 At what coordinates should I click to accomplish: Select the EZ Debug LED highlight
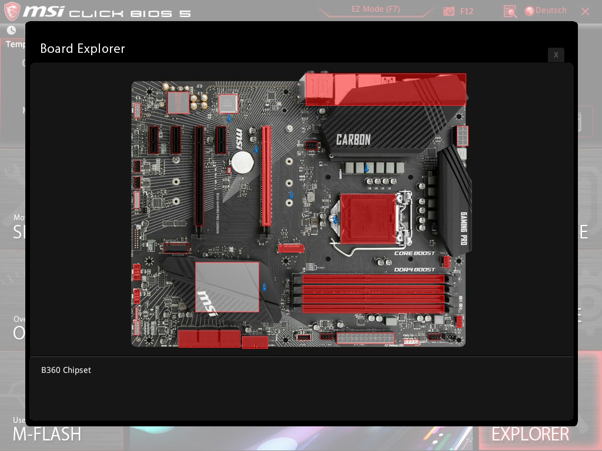click(411, 342)
